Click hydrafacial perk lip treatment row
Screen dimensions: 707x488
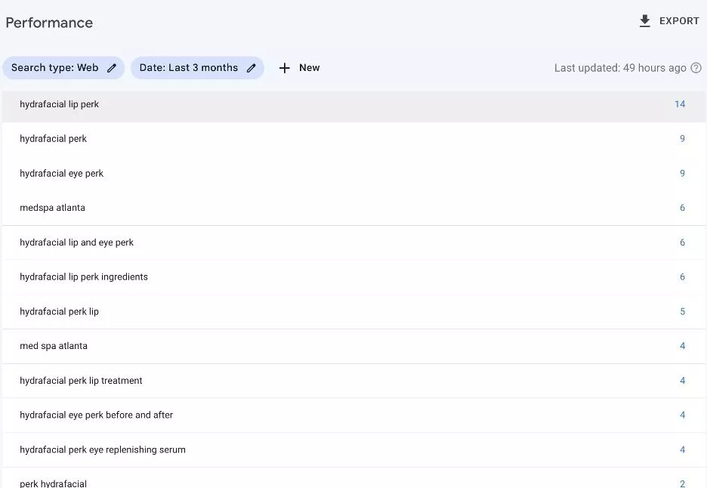click(82, 381)
